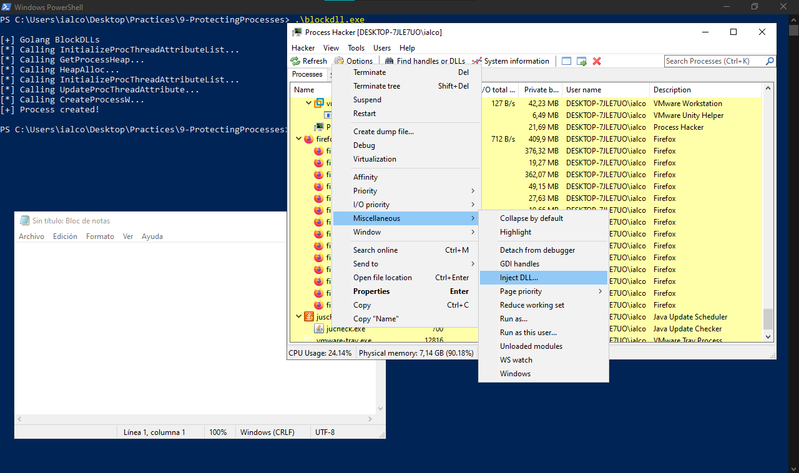Open Notepad's Archivo menu
The image size is (799, 473).
tap(31, 236)
